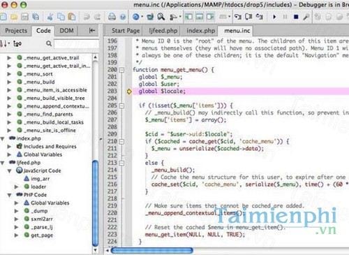Collapse the index.php tree node
The image size is (349, 255).
[x=2, y=139]
